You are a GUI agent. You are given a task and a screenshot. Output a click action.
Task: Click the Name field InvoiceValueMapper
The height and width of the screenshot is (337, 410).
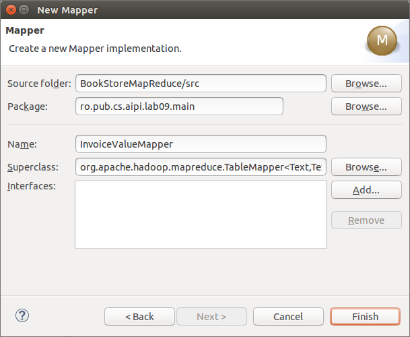tap(201, 144)
